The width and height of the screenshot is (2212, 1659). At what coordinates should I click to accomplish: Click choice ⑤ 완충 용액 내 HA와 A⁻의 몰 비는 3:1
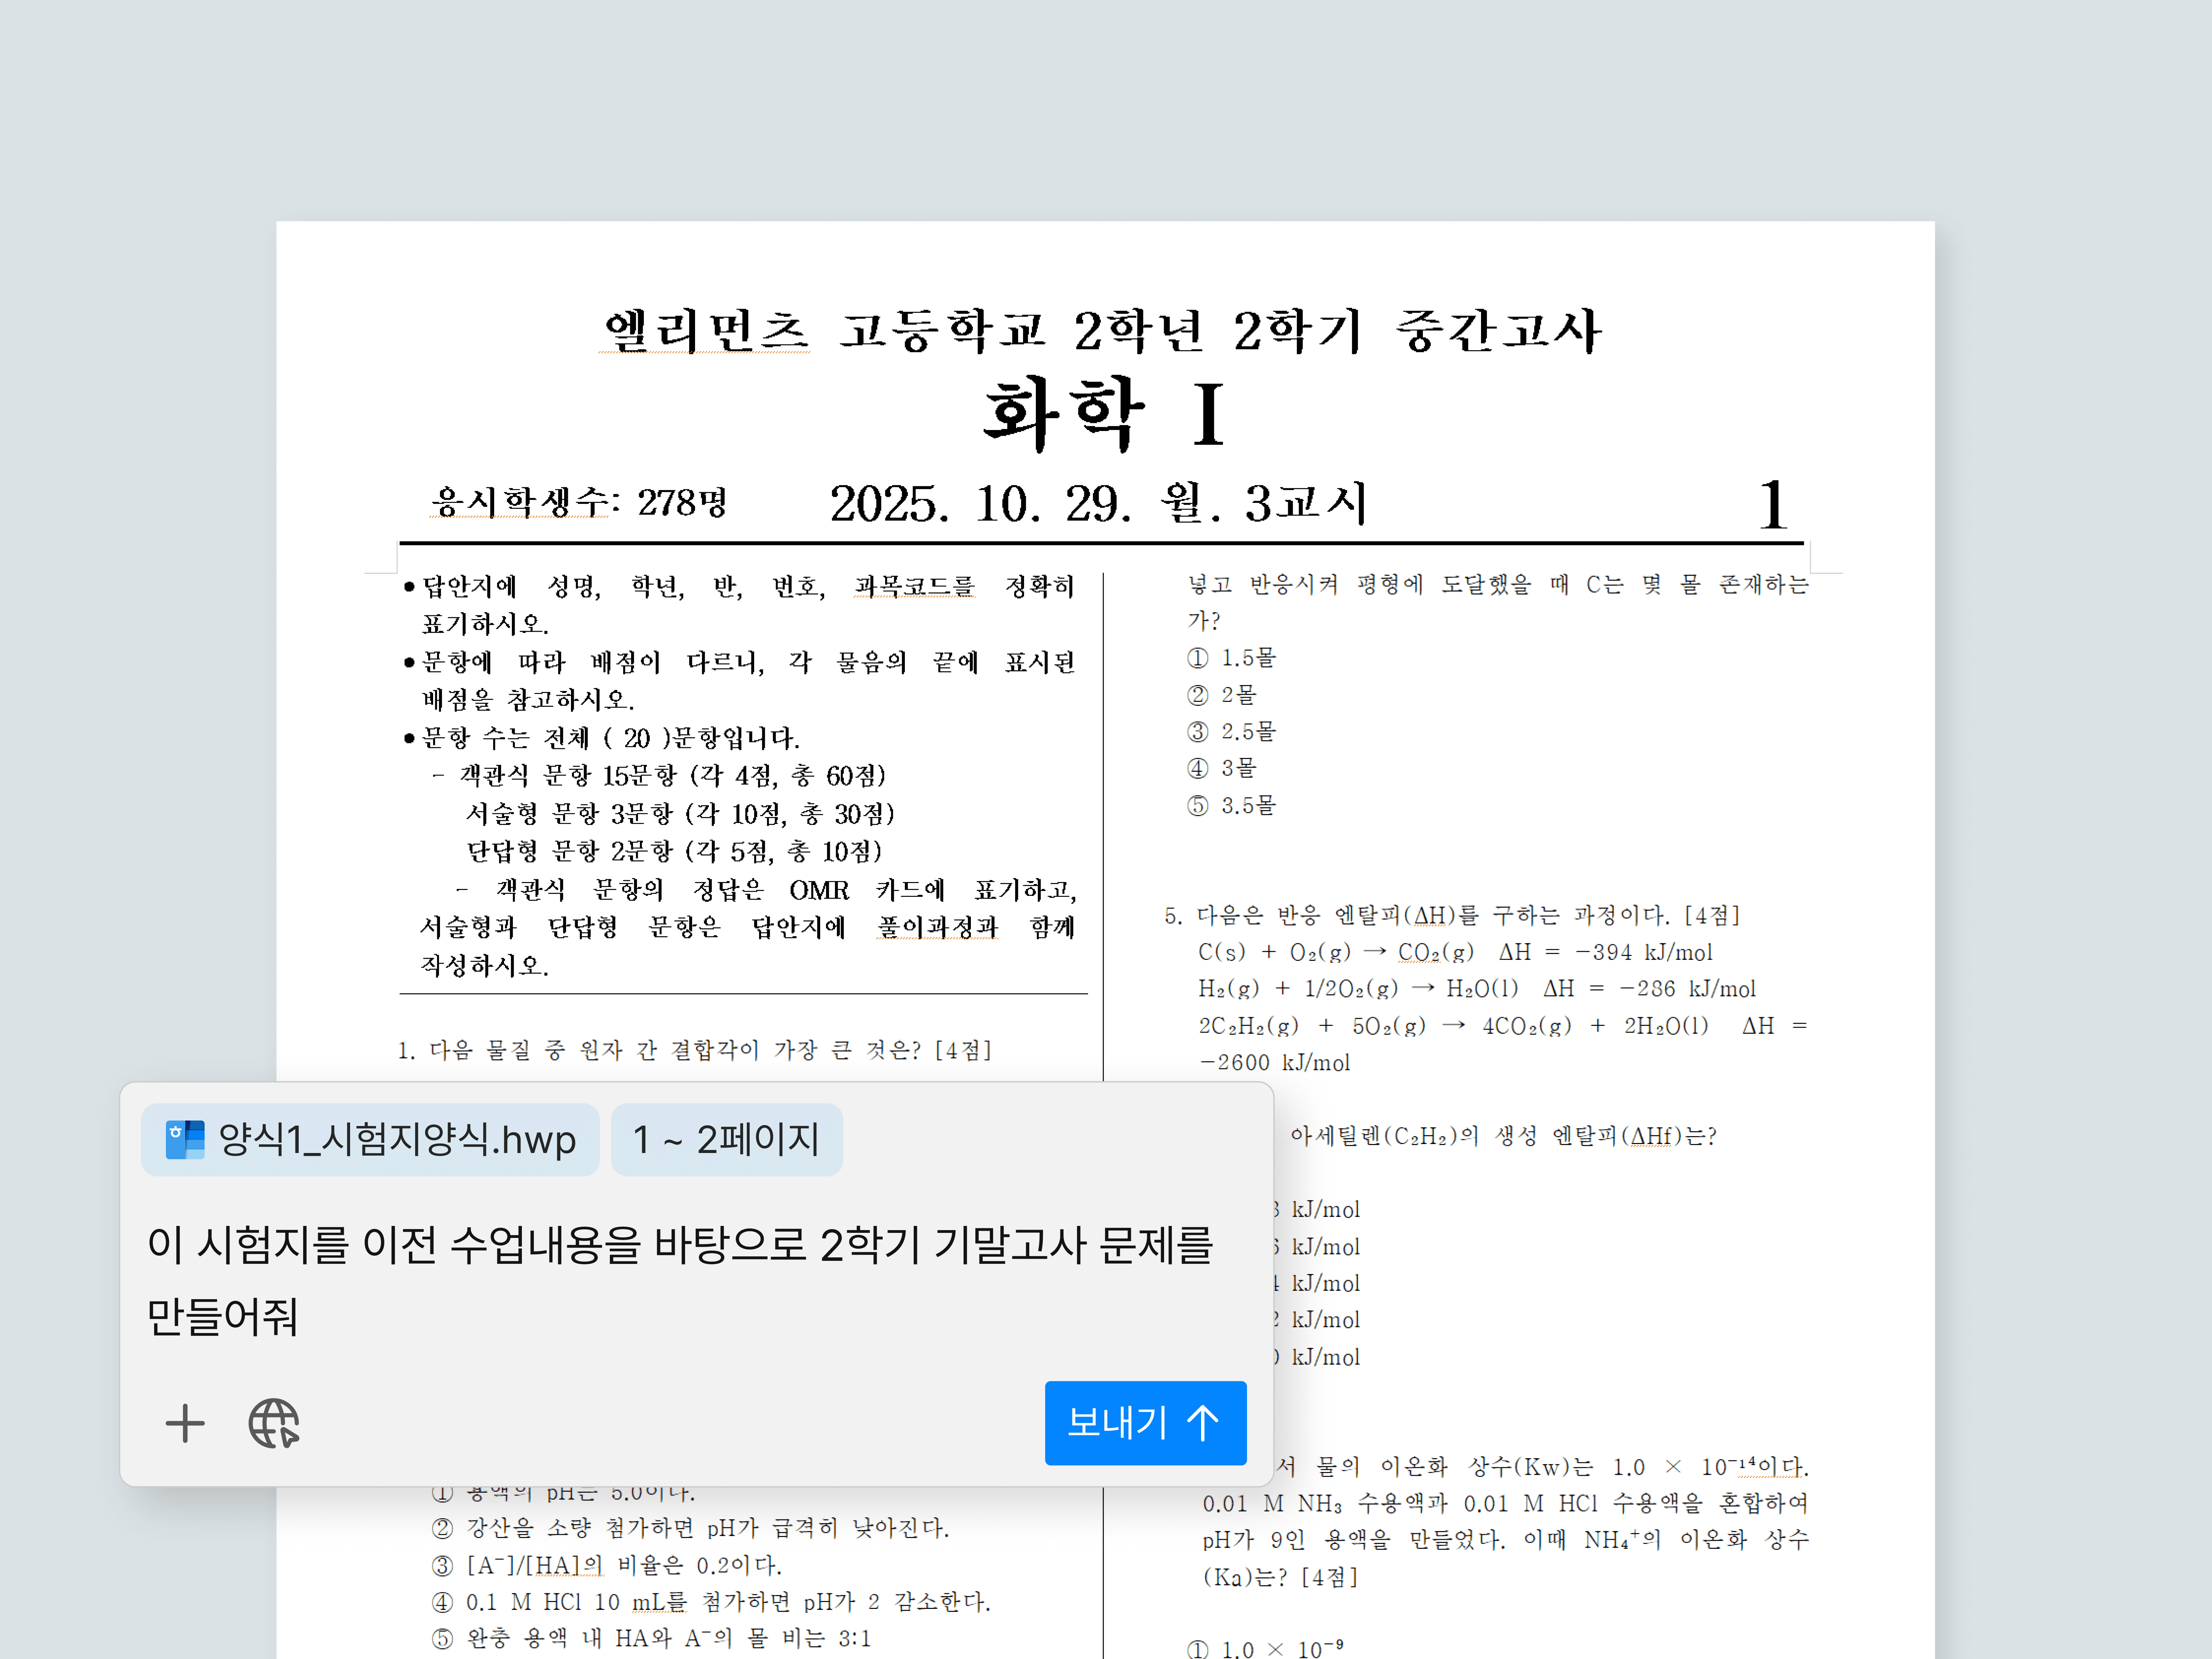coord(651,1638)
